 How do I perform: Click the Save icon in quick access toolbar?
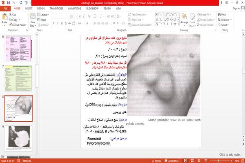coord(9,3)
